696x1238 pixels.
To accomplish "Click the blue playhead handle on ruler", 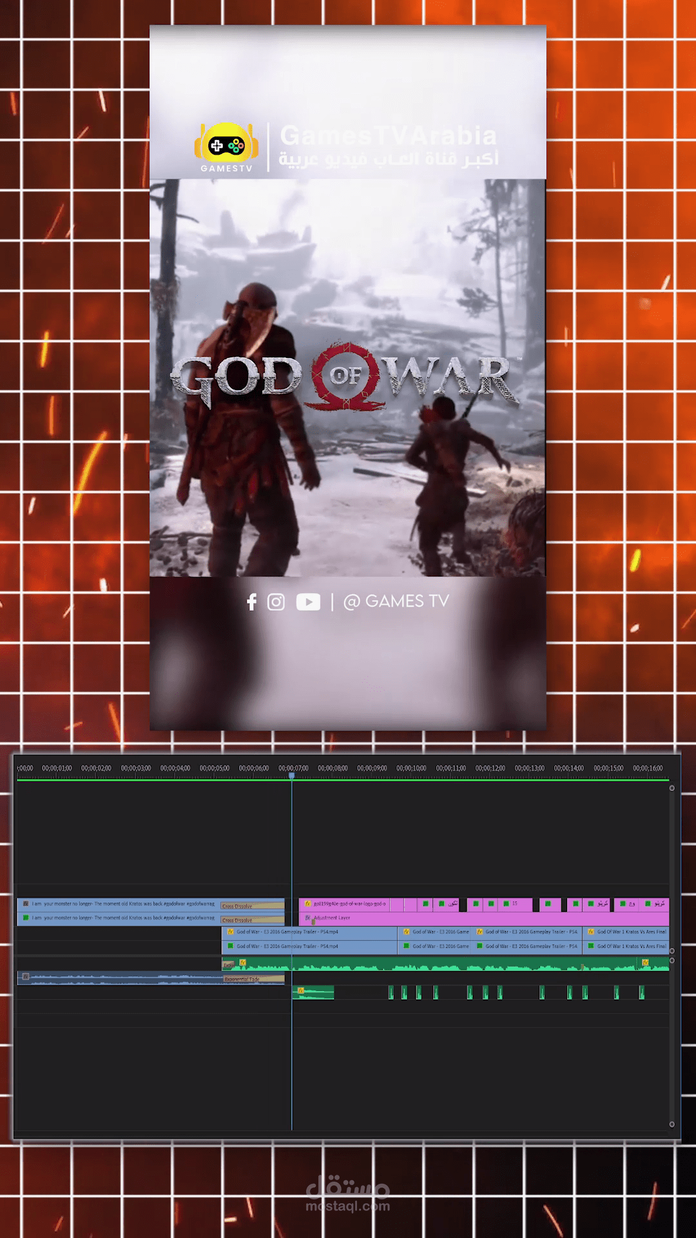I will tap(292, 776).
